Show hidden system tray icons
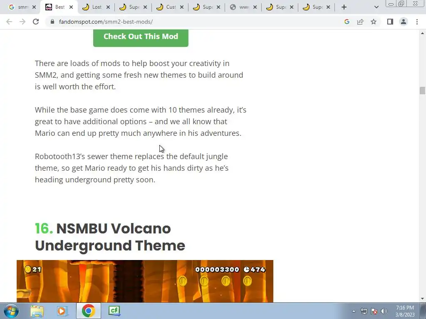 coord(354,311)
